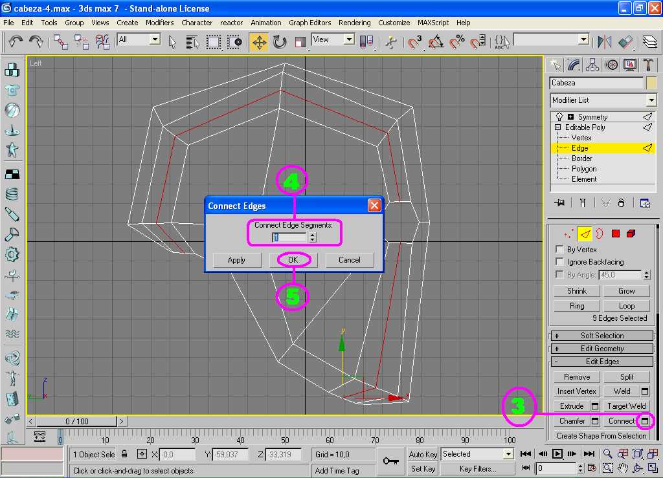
Task: Activate Select and Link tool
Action: 61,42
